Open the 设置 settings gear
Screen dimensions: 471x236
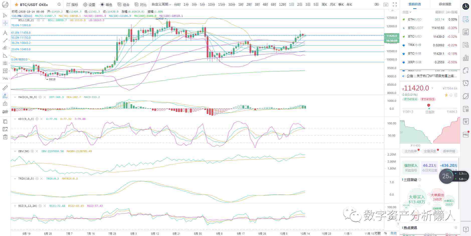click(89, 4)
